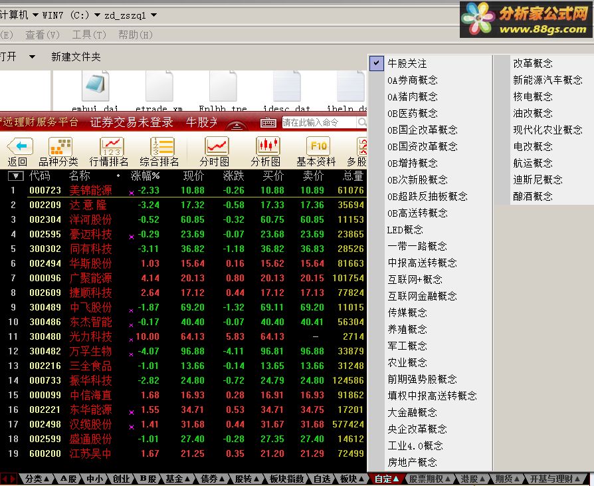Select stock row 美锦能源
Screen dimensions: 594x486
[183, 190]
